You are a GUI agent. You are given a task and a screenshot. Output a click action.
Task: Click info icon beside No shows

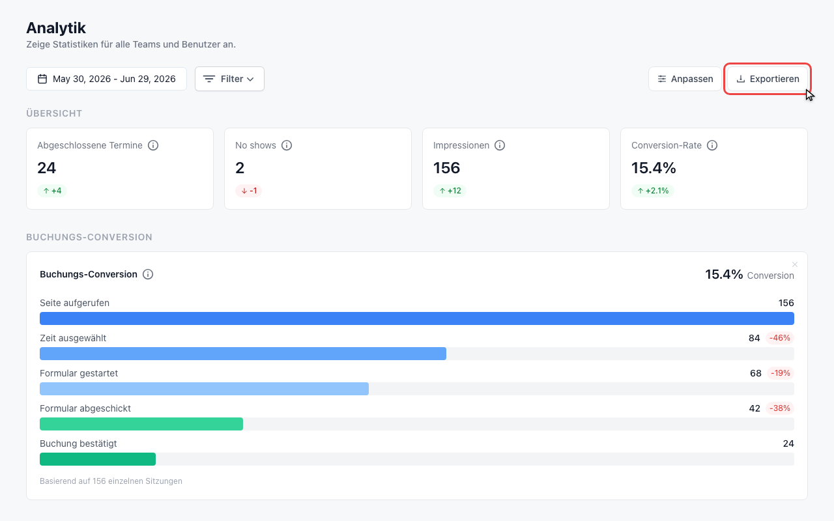click(x=287, y=145)
